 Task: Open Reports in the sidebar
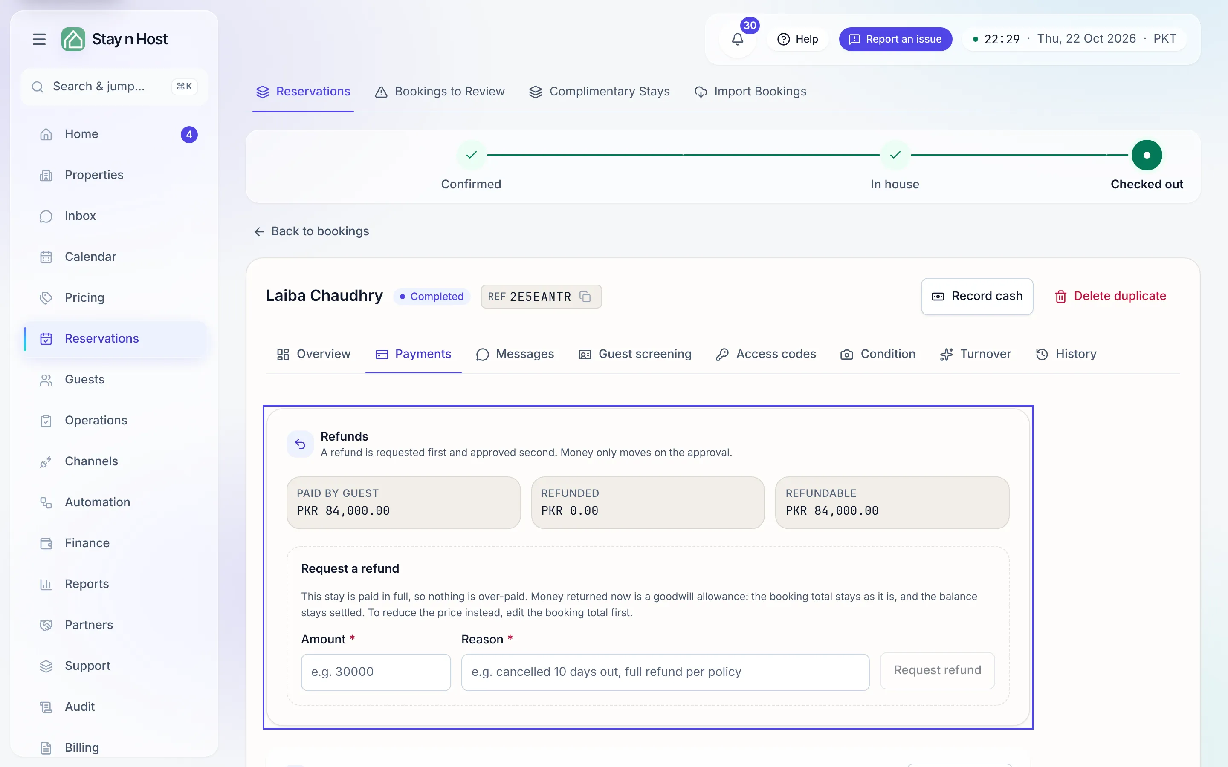pos(115,584)
